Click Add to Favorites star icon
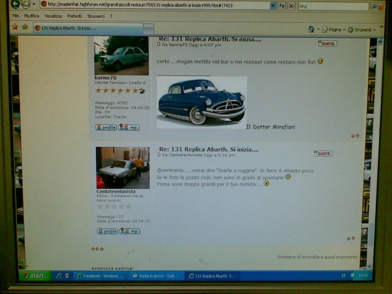392x294 pixels. 25,27
